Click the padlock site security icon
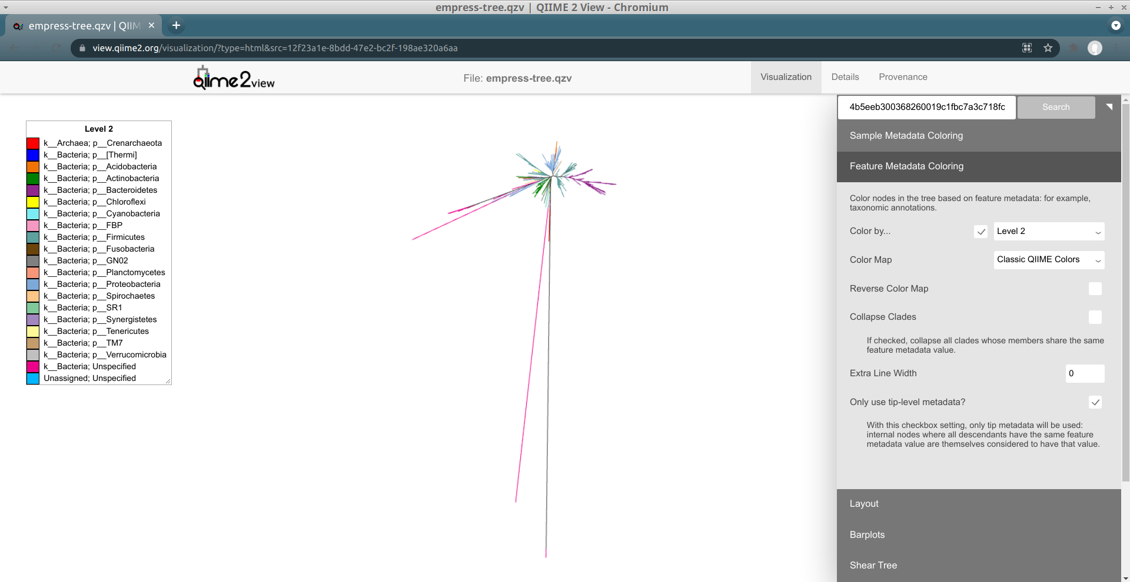The image size is (1130, 582). pos(82,48)
